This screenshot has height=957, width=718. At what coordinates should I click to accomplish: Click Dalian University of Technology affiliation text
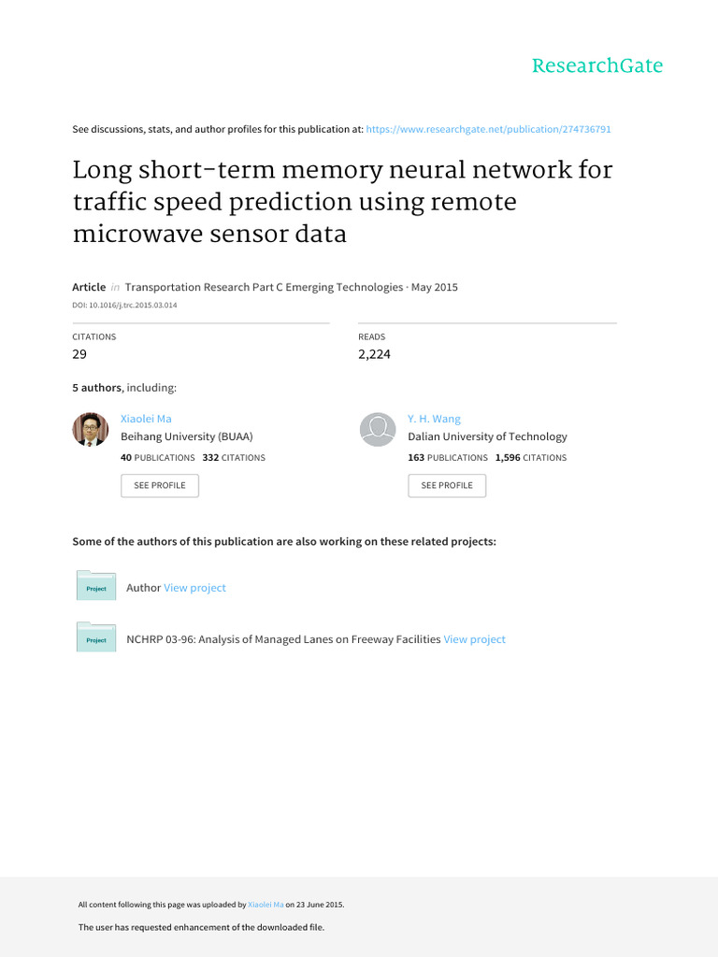pos(487,436)
